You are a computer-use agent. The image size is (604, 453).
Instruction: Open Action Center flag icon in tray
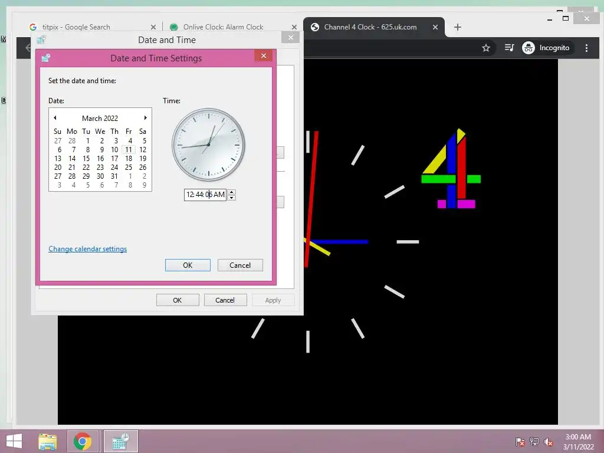tap(520, 442)
